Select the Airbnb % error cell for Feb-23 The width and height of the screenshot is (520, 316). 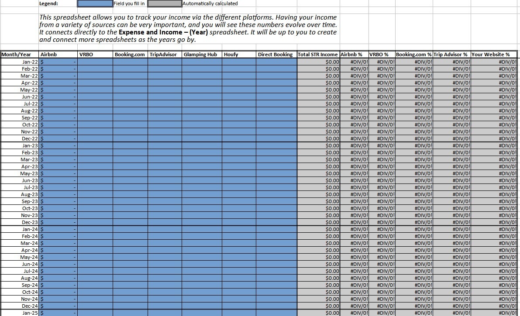click(x=354, y=153)
